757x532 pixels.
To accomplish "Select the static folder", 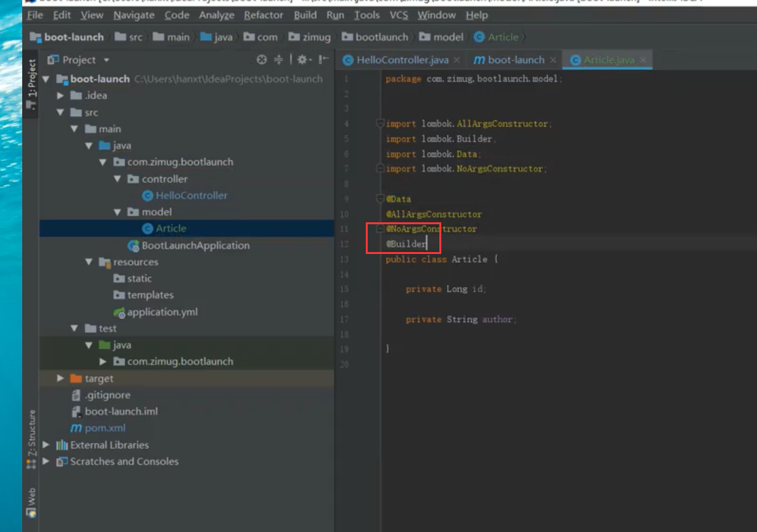I will point(133,278).
